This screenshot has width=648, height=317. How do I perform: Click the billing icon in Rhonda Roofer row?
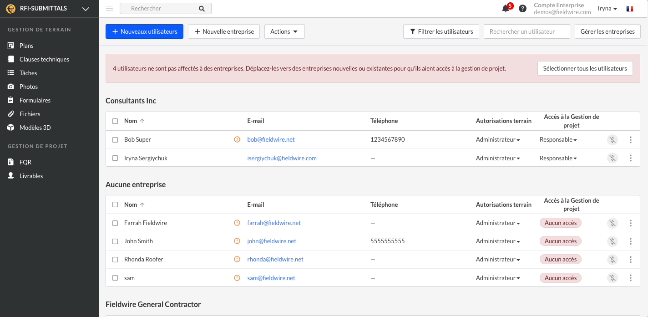613,260
